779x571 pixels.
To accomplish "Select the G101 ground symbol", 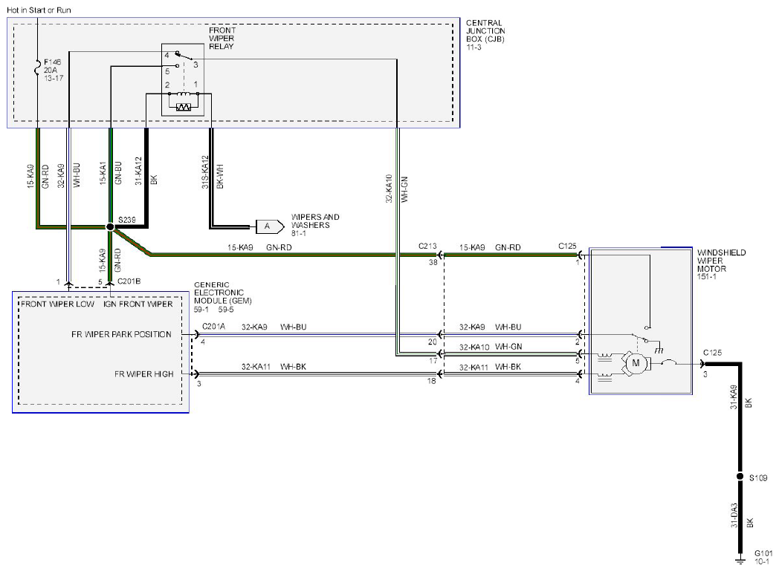I will 740,560.
